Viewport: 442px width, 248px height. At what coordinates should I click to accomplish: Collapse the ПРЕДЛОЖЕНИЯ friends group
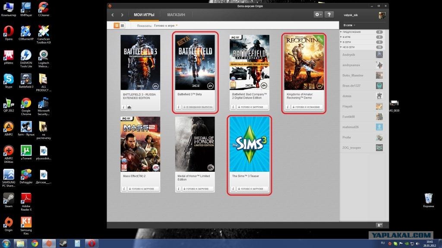pyautogui.click(x=362, y=32)
